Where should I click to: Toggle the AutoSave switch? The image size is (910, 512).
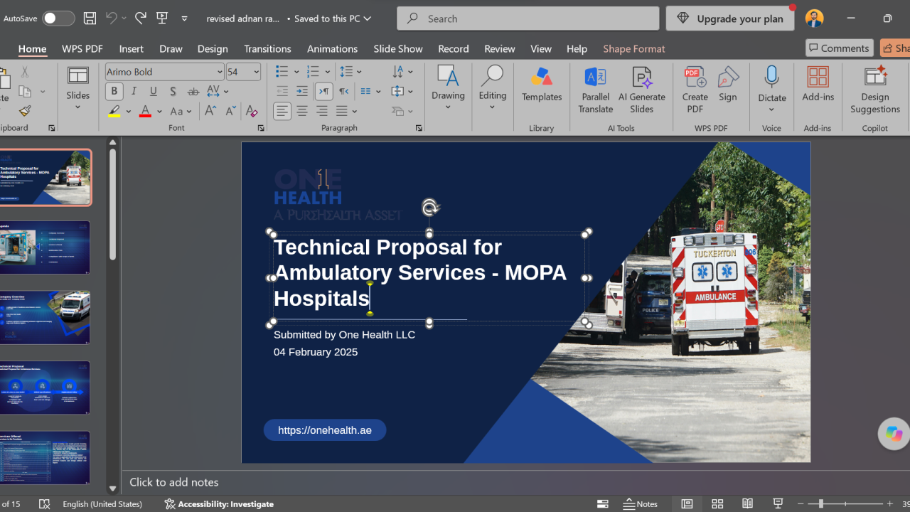pos(58,18)
